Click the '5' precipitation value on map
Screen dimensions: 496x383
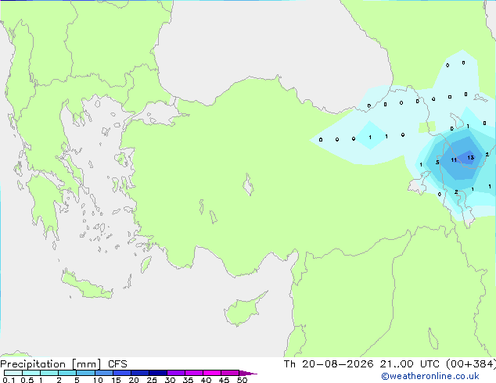point(437,163)
